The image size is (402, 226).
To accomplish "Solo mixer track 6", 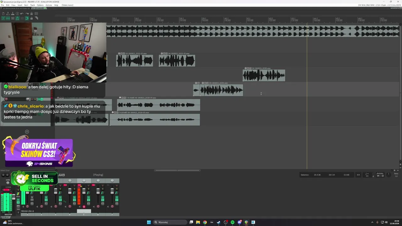I will coord(102,189).
